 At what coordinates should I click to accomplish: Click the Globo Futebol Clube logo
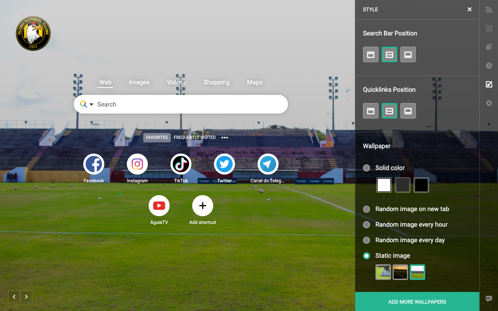coord(33,33)
